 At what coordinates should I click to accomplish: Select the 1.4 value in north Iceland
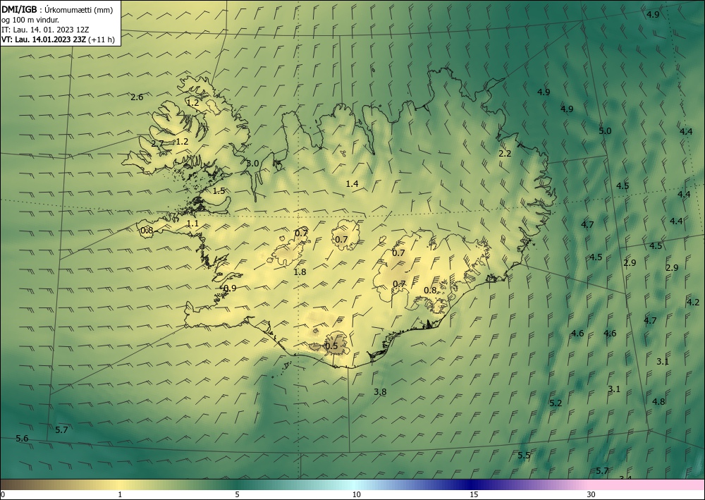pos(352,183)
